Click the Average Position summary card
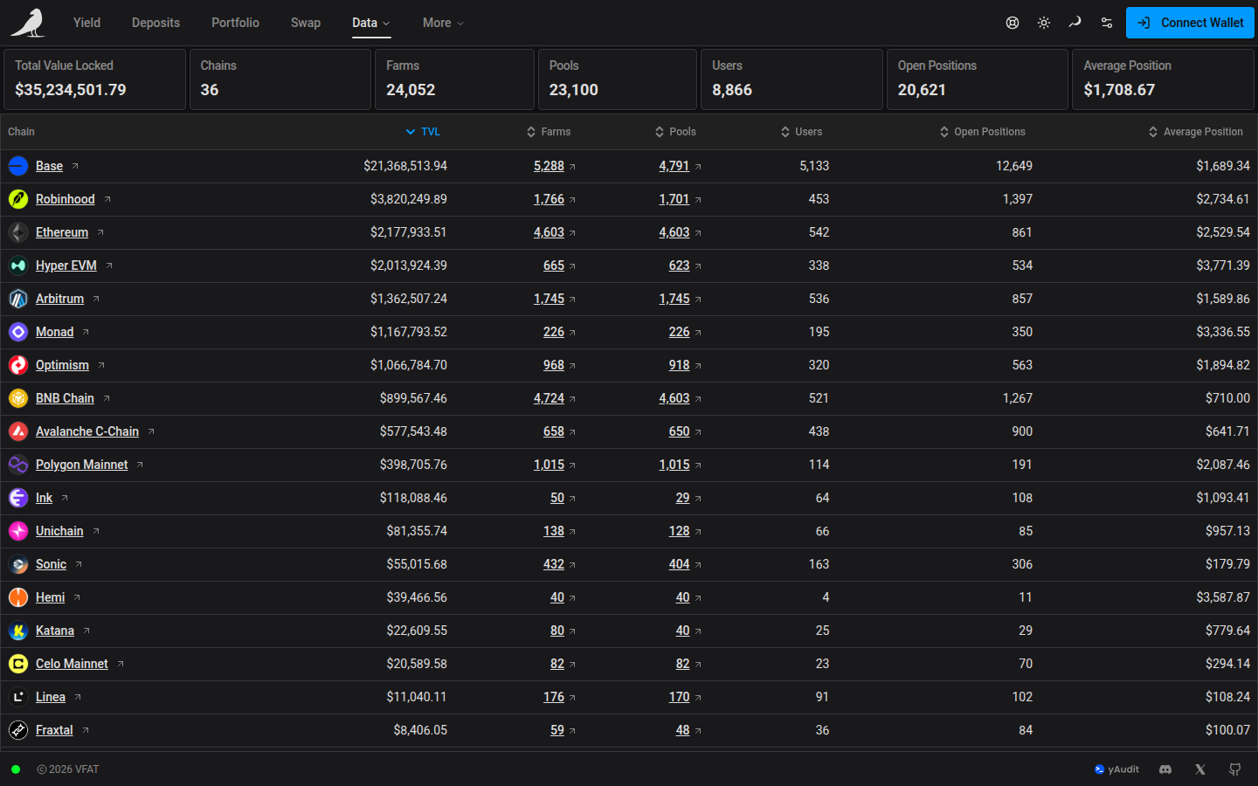The height and width of the screenshot is (786, 1258). 1163,79
